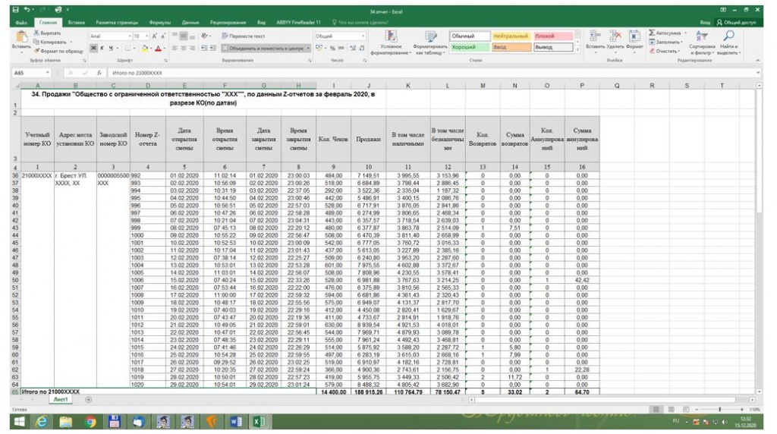Viewport: 777px width, 434px height.
Task: Apply the red font color A
Action: pyautogui.click(x=158, y=48)
